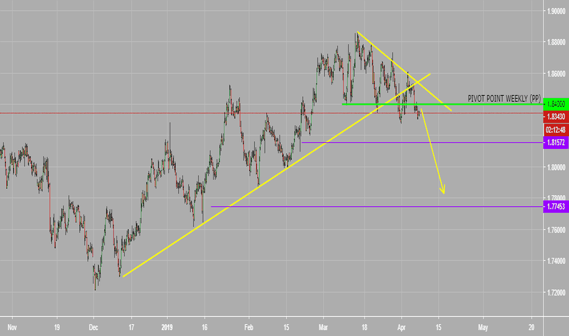Click the Feb date label on time axis
The height and width of the screenshot is (336, 569).
click(x=248, y=327)
